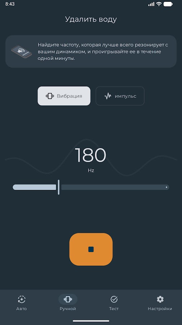Click the unfilled part of the frequency slider
The height and width of the screenshot is (325, 182).
[115, 187]
